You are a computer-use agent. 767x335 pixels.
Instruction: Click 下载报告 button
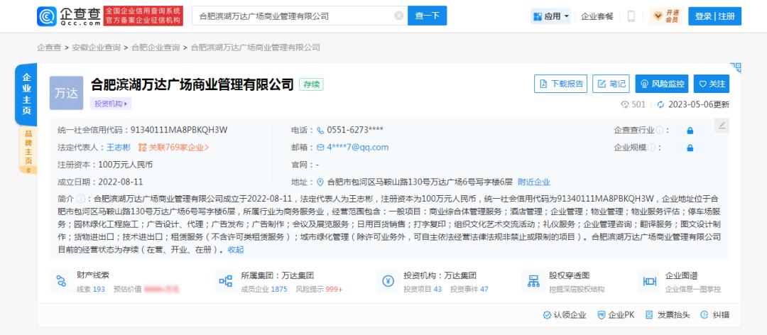(560, 84)
